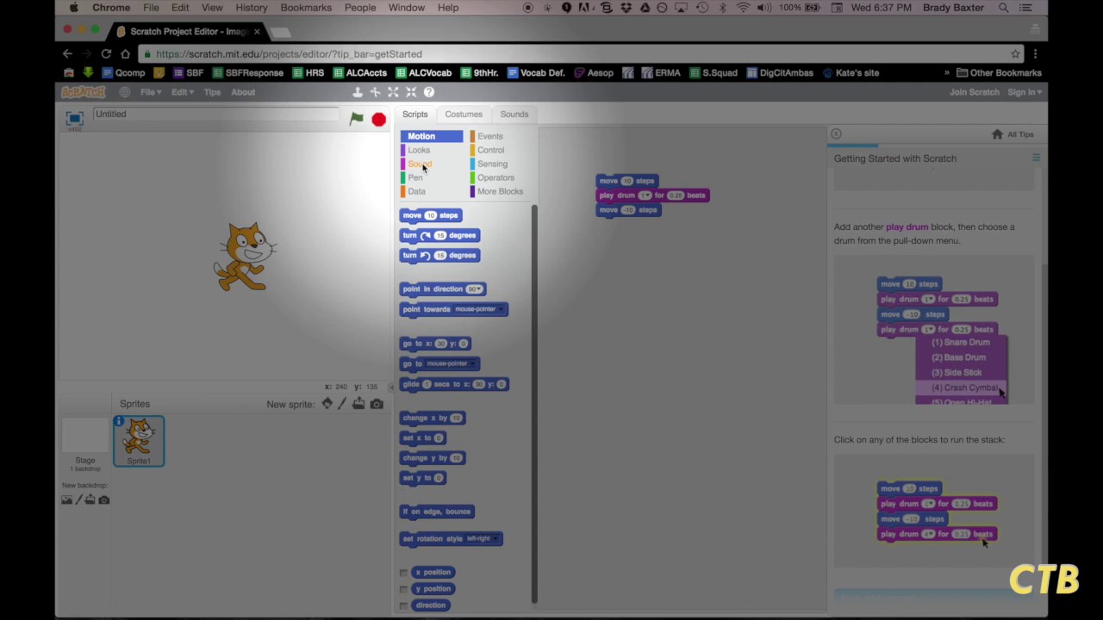Open the Tips menu item
The image size is (1103, 620).
(x=212, y=92)
